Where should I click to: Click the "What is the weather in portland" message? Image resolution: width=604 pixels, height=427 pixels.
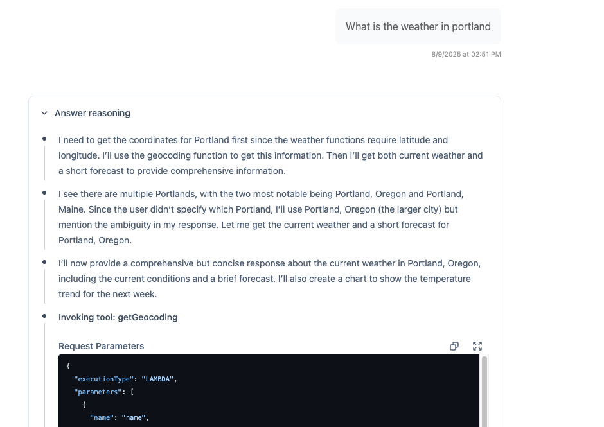[x=418, y=27]
